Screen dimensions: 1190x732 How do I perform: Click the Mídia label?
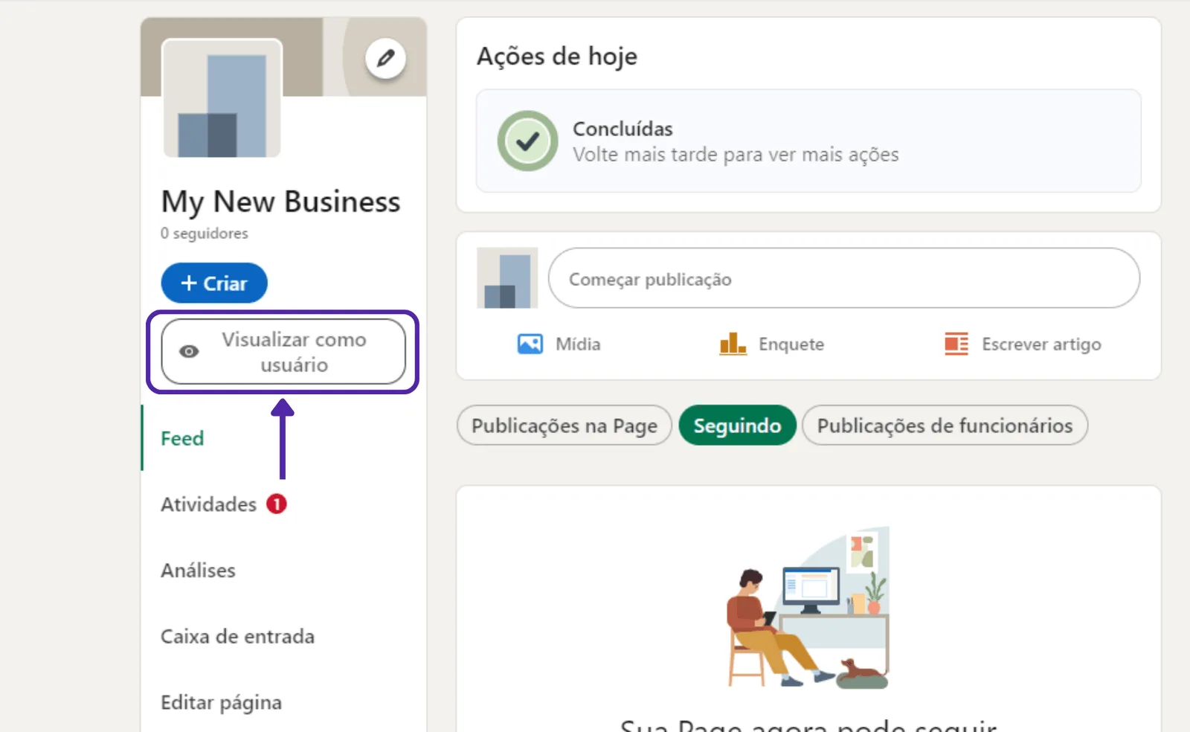click(x=578, y=344)
